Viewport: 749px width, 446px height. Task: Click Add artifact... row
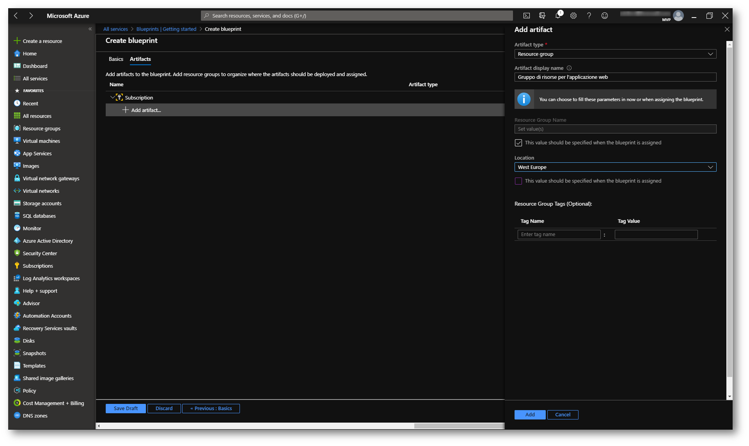click(305, 110)
